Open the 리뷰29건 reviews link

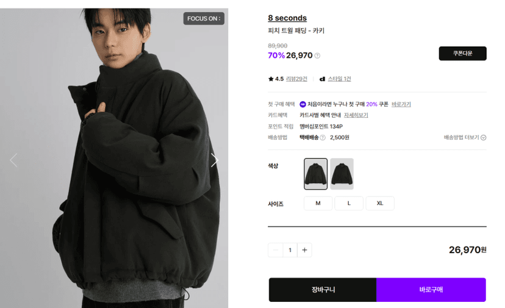pyautogui.click(x=296, y=79)
